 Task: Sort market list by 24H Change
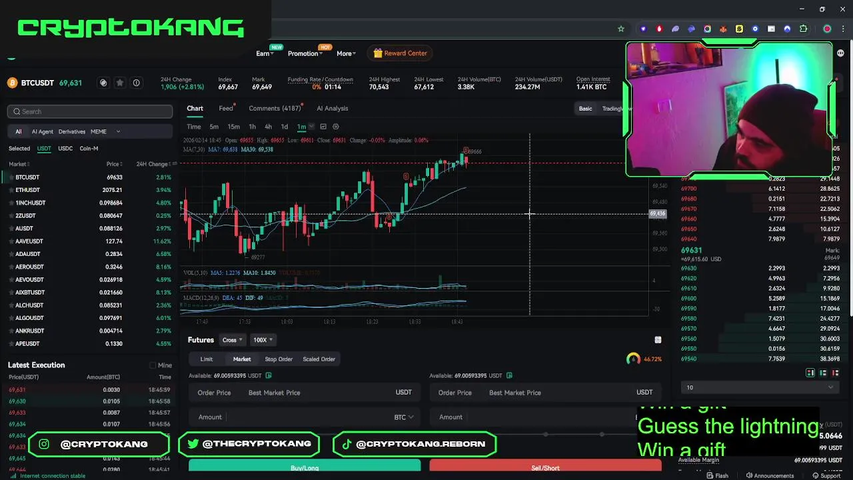point(154,164)
